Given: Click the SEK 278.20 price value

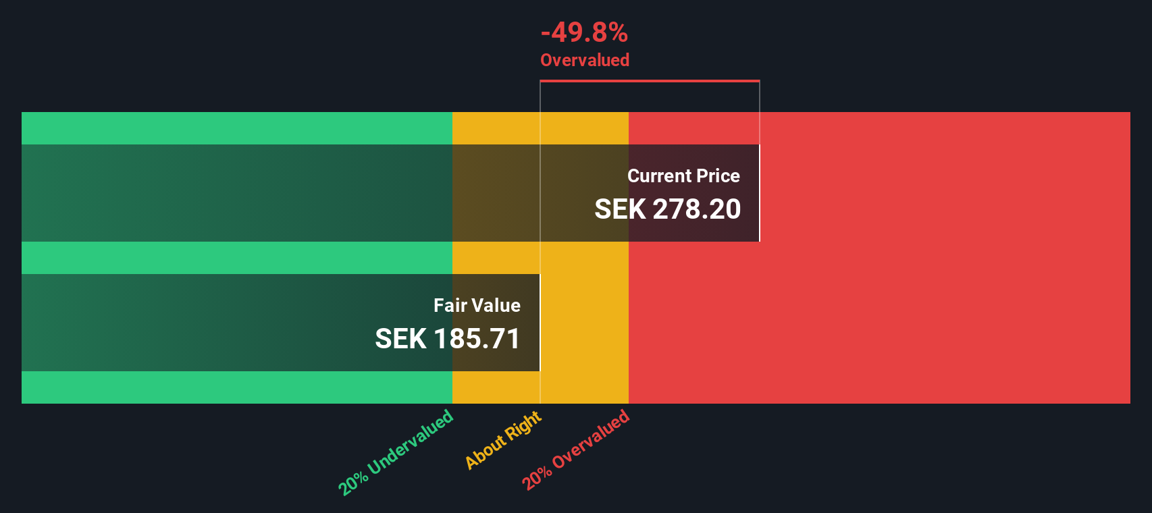Looking at the screenshot, I should [668, 209].
